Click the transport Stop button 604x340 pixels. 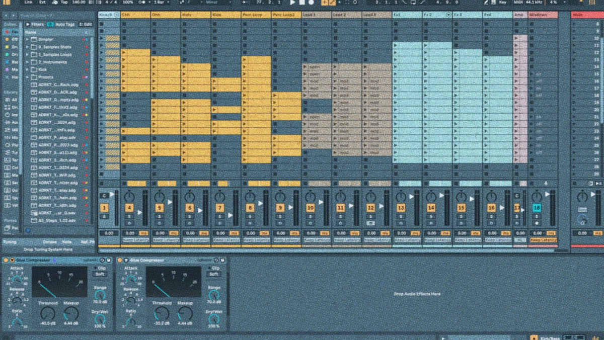[x=302, y=2]
